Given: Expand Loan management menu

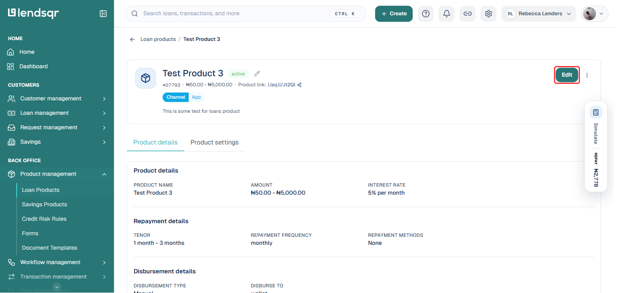Looking at the screenshot, I should coord(57,113).
